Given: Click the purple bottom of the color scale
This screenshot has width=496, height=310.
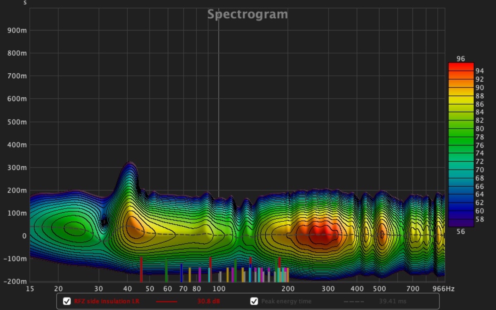Looking at the screenshot, I should click(460, 223).
